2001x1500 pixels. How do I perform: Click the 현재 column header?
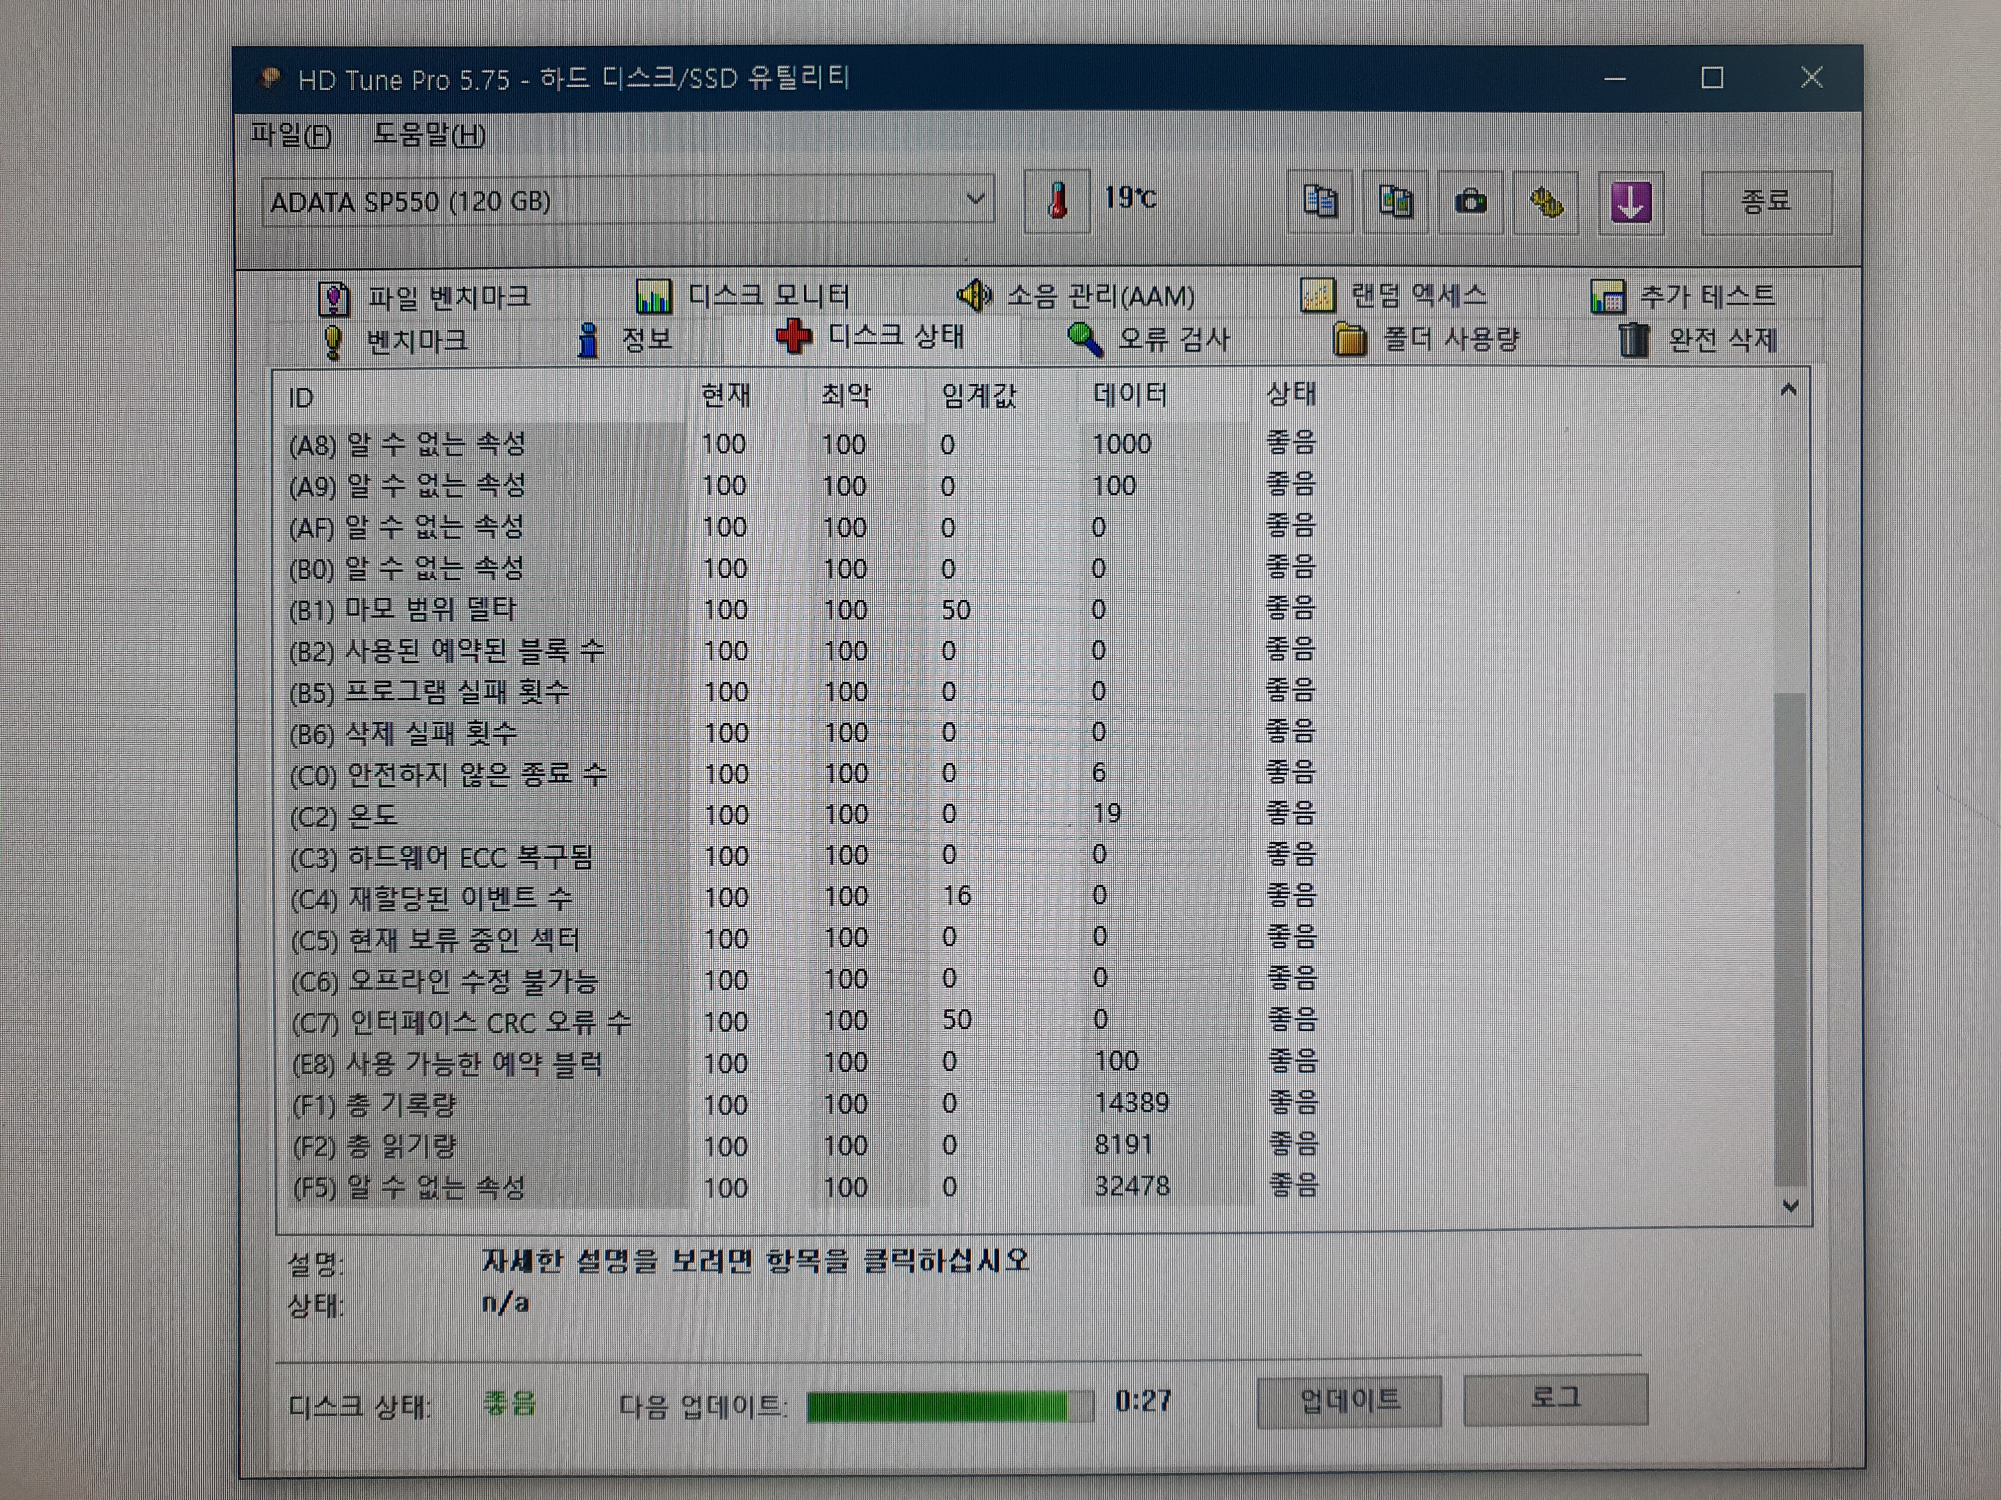coord(726,395)
